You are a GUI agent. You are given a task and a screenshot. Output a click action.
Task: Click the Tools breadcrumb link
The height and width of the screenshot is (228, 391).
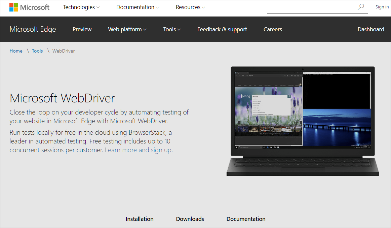(x=37, y=51)
